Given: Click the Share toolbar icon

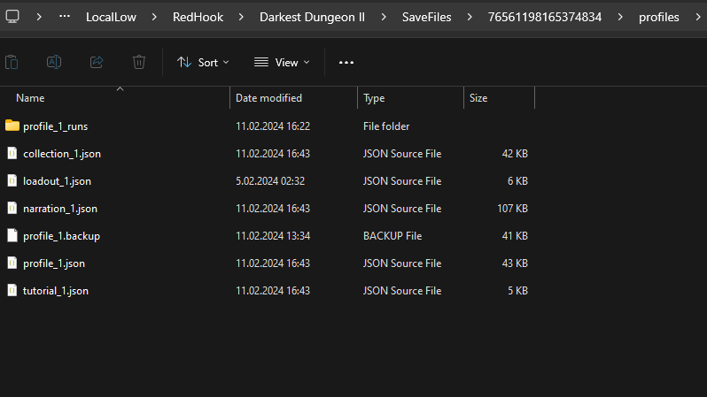Looking at the screenshot, I should point(97,62).
